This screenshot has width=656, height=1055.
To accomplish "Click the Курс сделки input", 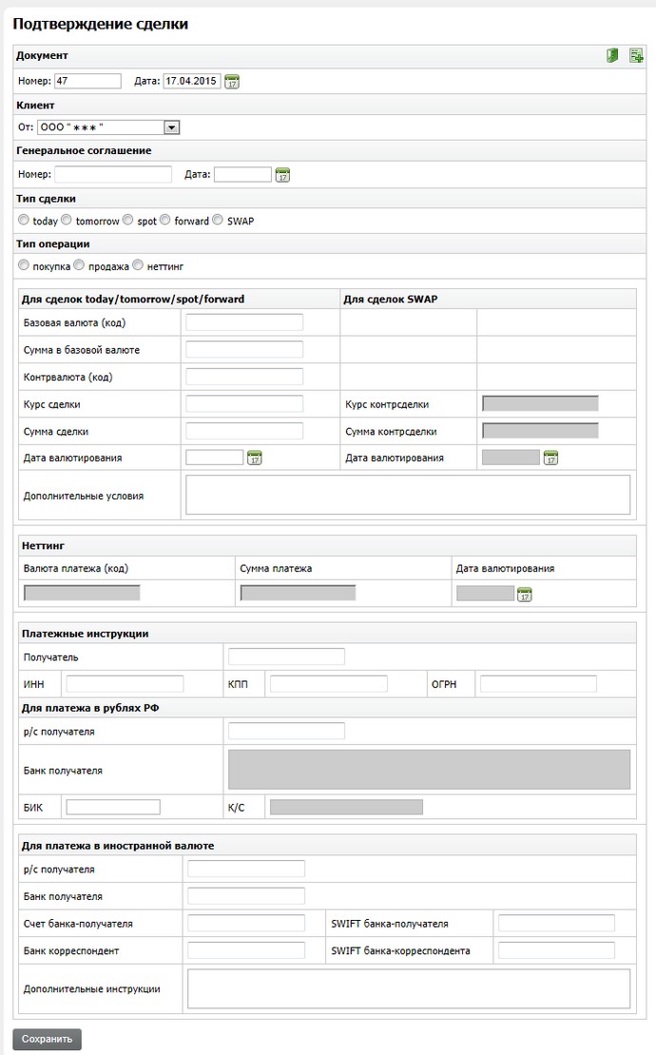I will click(x=244, y=403).
